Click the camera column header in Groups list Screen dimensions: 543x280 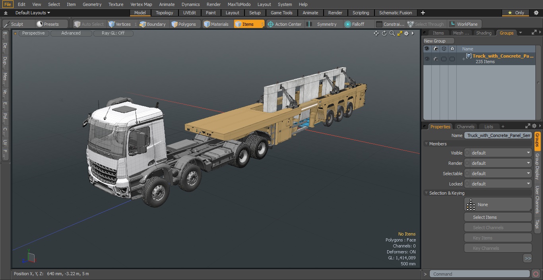(x=436, y=48)
